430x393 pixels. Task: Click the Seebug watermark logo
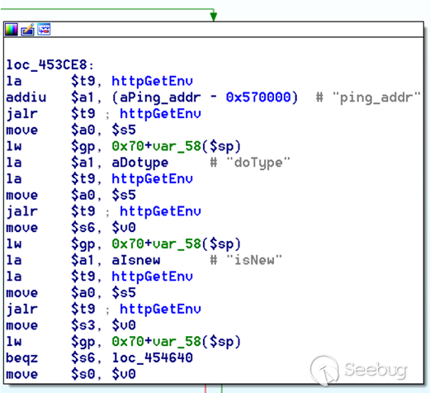pyautogui.click(x=359, y=370)
